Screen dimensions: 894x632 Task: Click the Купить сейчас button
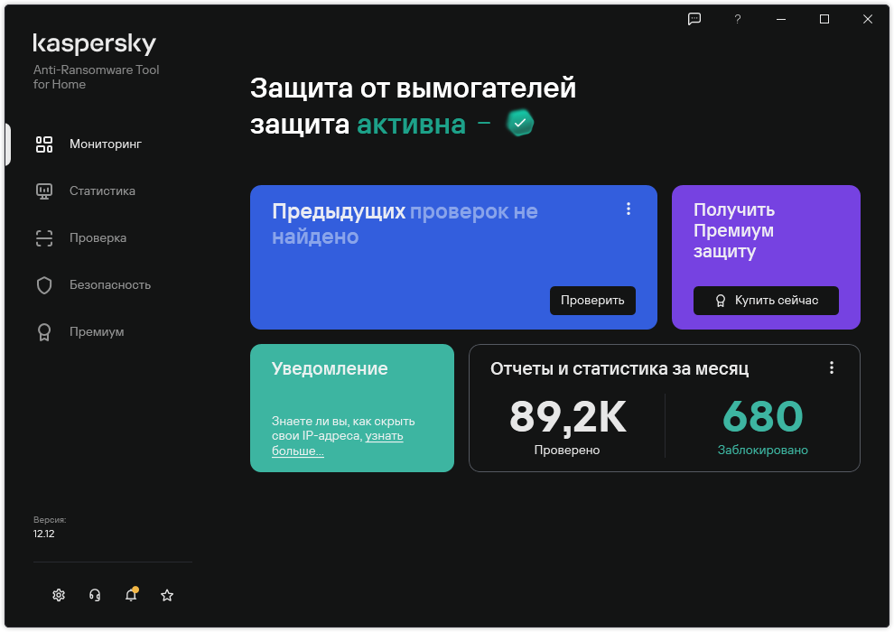pos(767,301)
